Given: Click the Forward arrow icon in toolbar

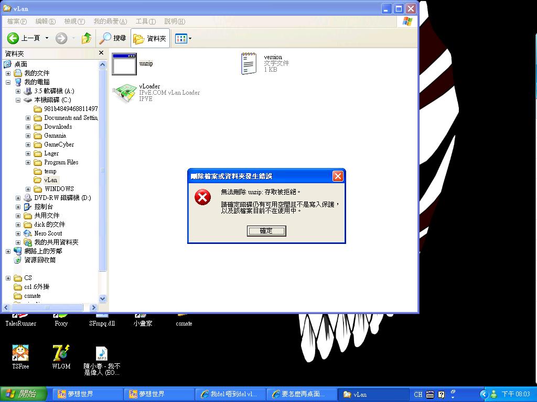Looking at the screenshot, I should point(61,38).
